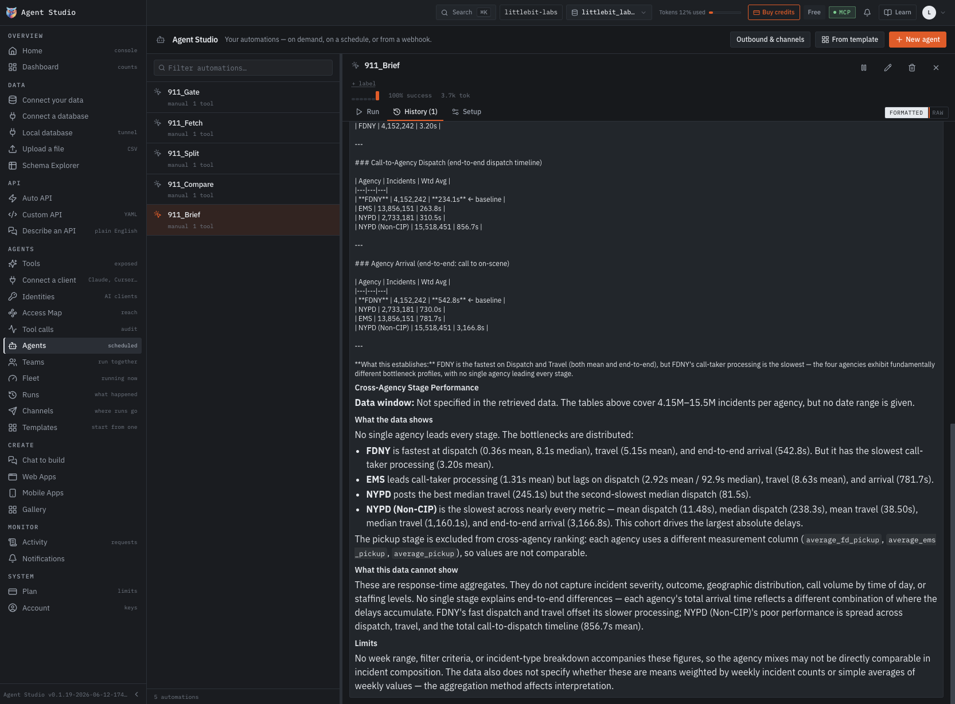
Task: Open Outbound & channels
Action: point(770,40)
